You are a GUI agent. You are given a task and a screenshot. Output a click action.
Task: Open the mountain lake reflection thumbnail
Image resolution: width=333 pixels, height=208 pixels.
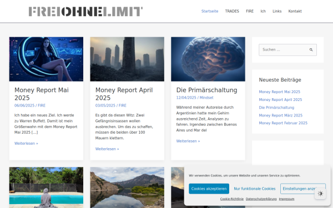tap(127, 187)
